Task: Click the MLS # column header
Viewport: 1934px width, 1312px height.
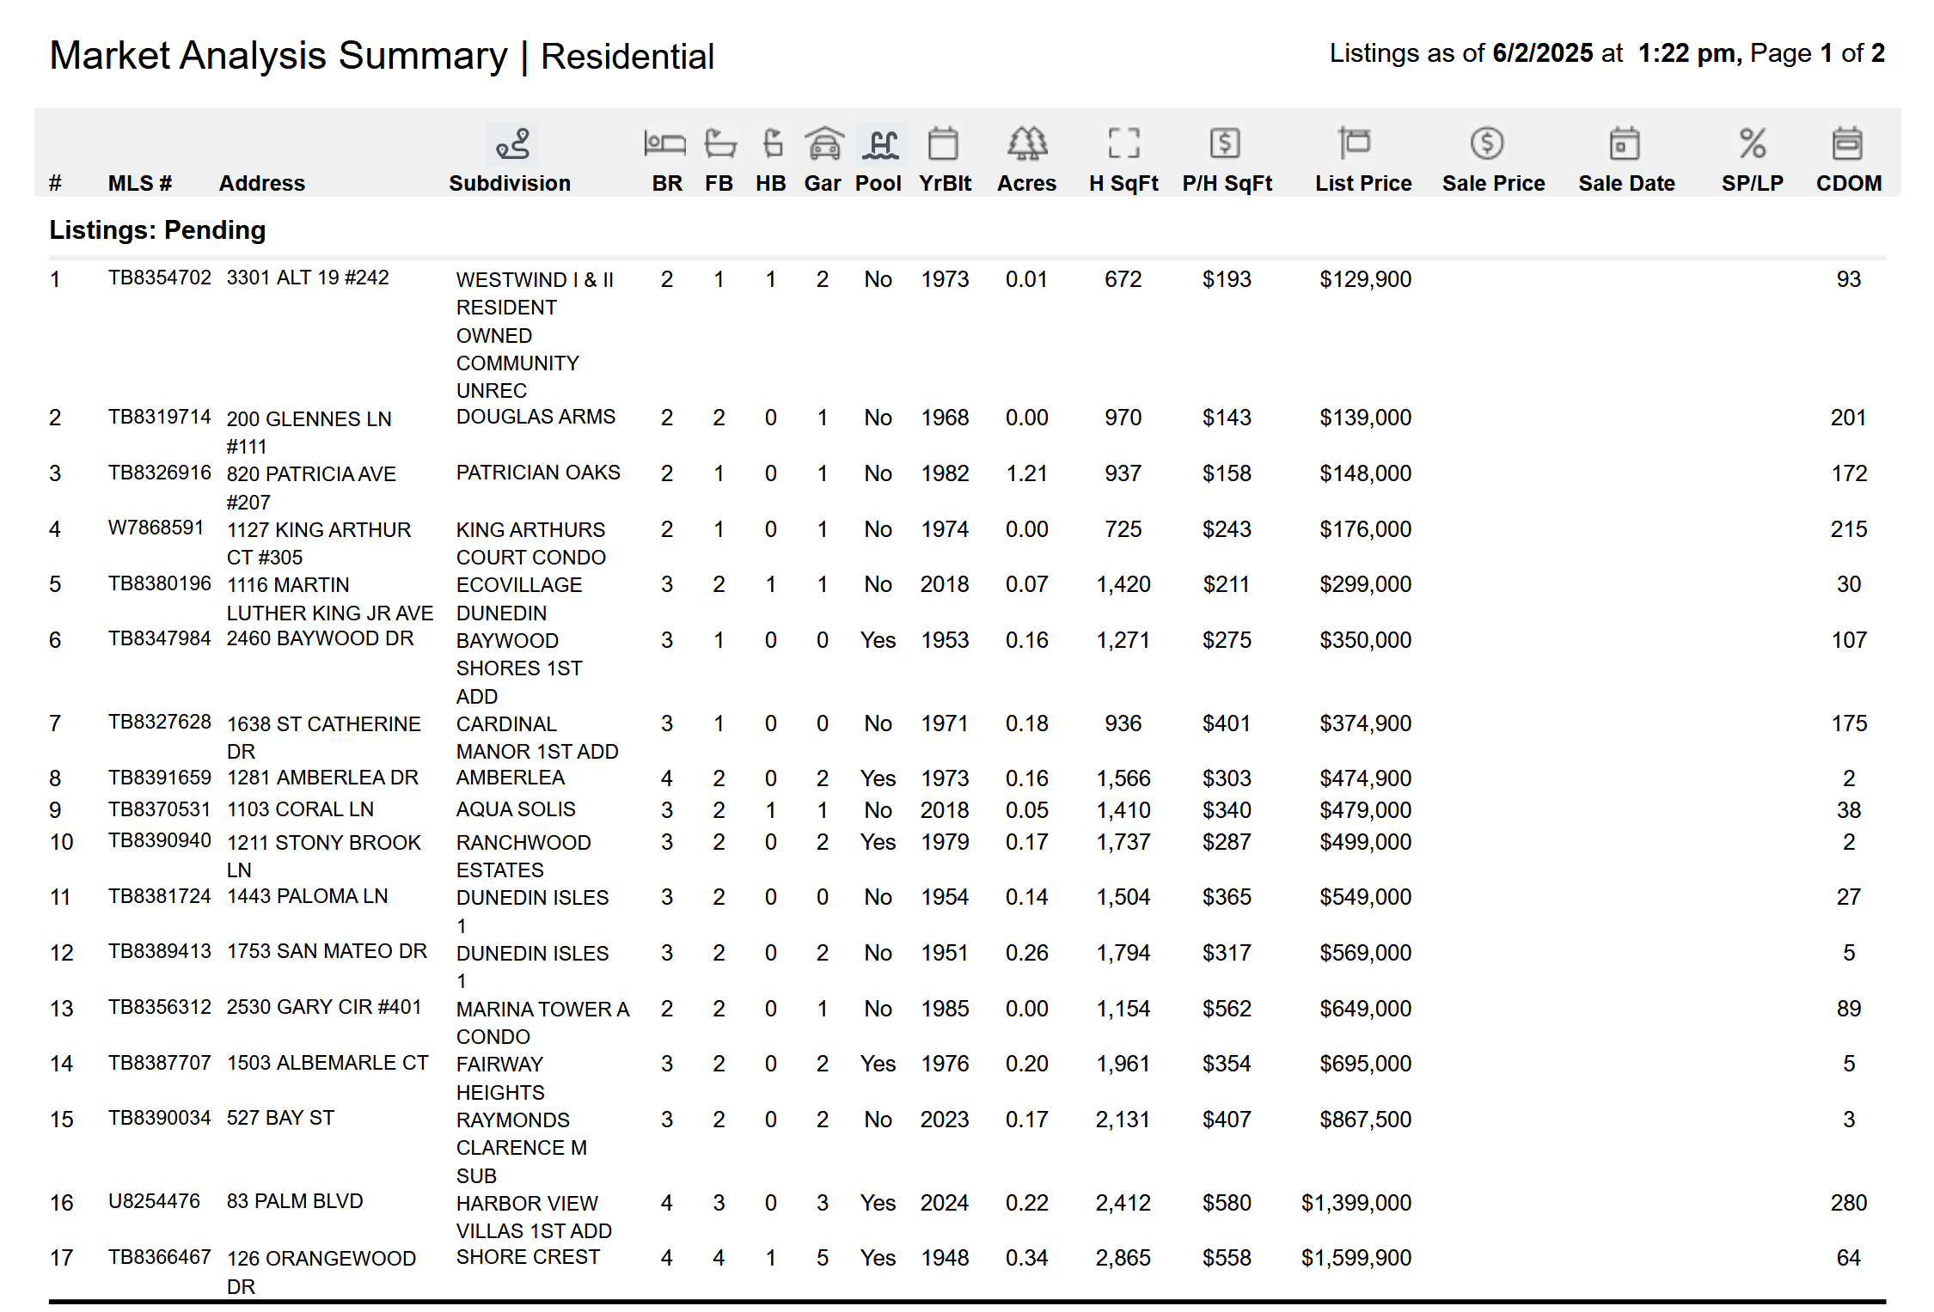Action: point(140,183)
